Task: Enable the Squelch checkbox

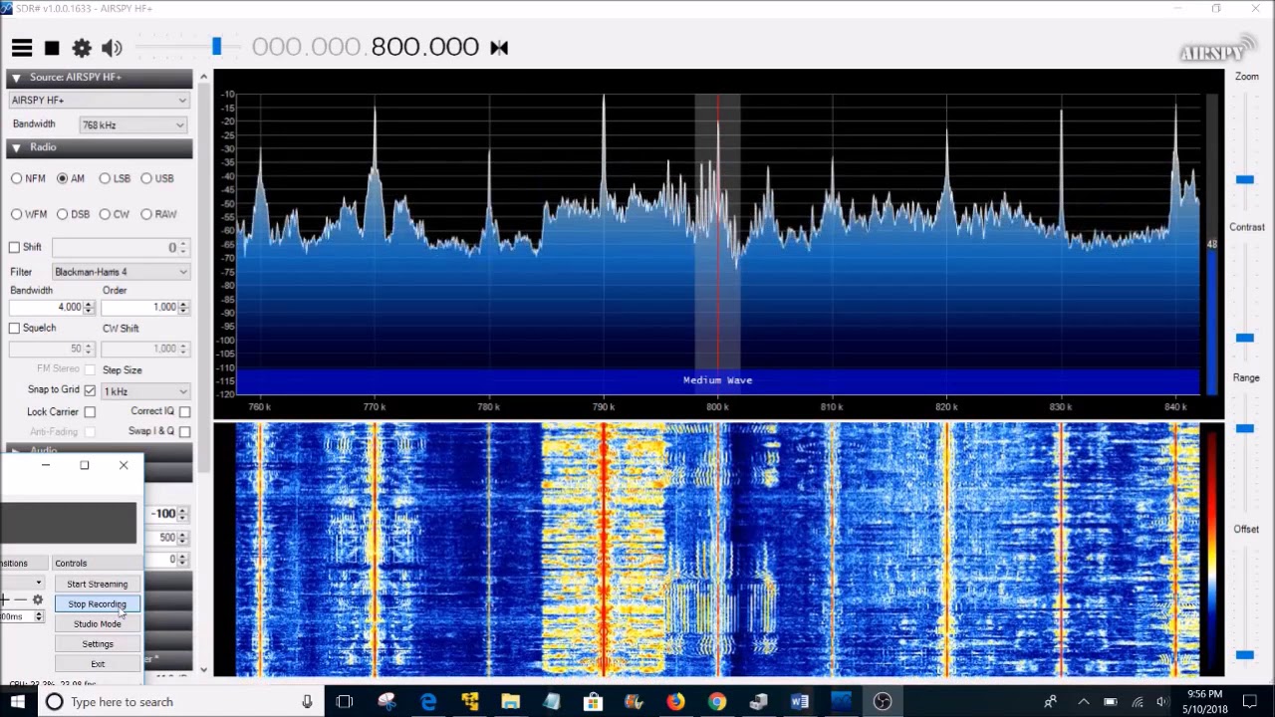Action: (15, 328)
